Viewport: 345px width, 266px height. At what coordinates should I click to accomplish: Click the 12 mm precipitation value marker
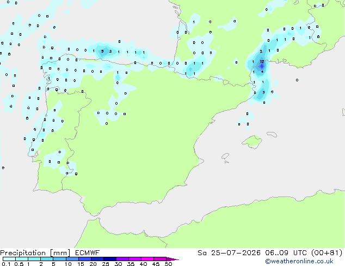[x=262, y=62]
